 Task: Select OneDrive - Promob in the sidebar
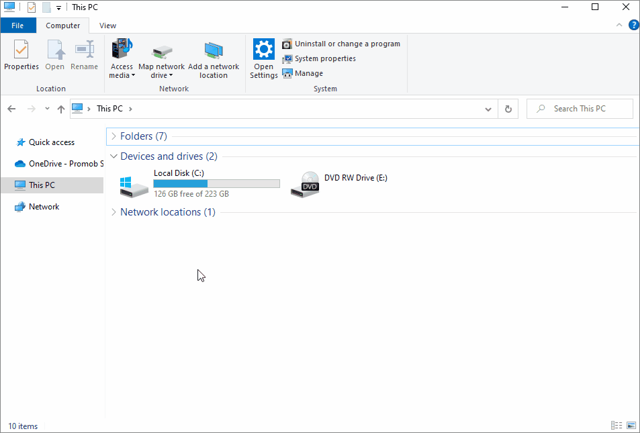(58, 164)
